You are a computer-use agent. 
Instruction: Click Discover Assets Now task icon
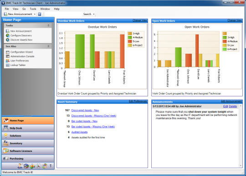[x=8, y=40]
